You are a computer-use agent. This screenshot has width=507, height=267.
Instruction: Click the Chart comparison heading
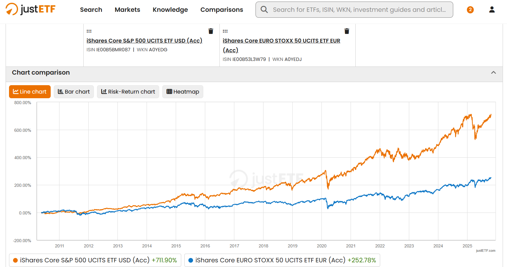pyautogui.click(x=41, y=72)
